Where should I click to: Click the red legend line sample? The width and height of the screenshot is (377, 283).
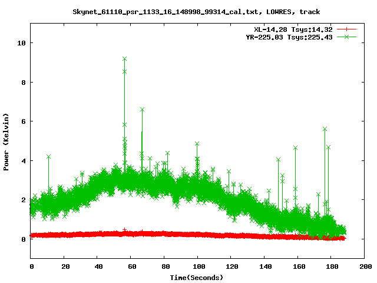[x=347, y=29]
